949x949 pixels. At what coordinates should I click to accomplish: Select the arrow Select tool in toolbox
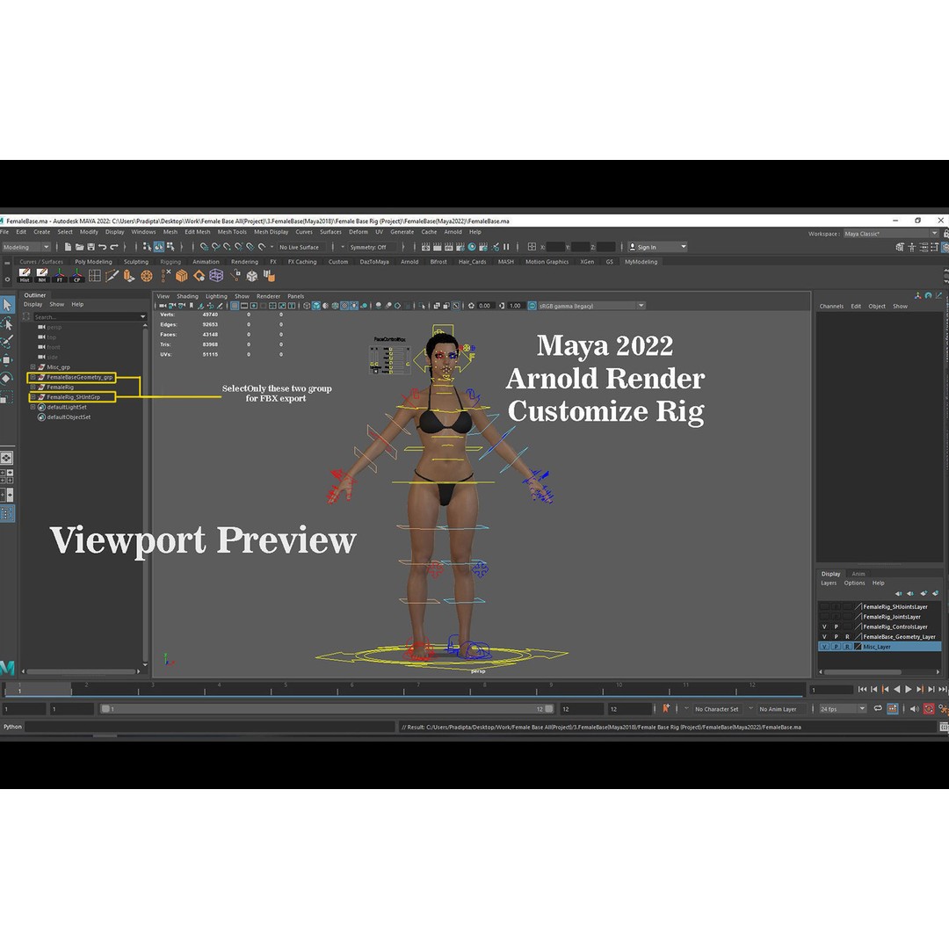pos(7,305)
